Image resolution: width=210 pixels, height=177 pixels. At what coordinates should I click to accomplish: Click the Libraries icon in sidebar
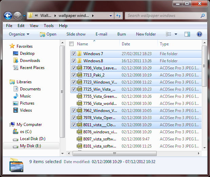pos(12,82)
